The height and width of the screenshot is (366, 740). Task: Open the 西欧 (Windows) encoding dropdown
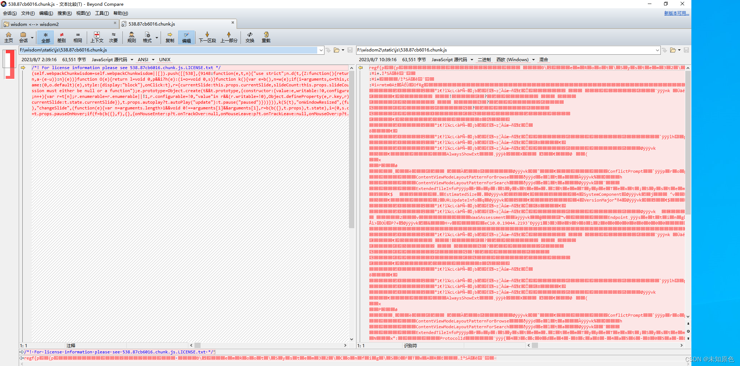[534, 59]
